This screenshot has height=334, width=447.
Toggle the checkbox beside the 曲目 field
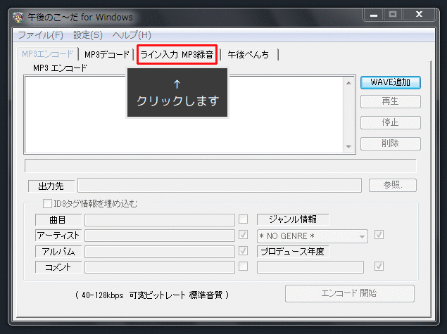pyautogui.click(x=243, y=219)
